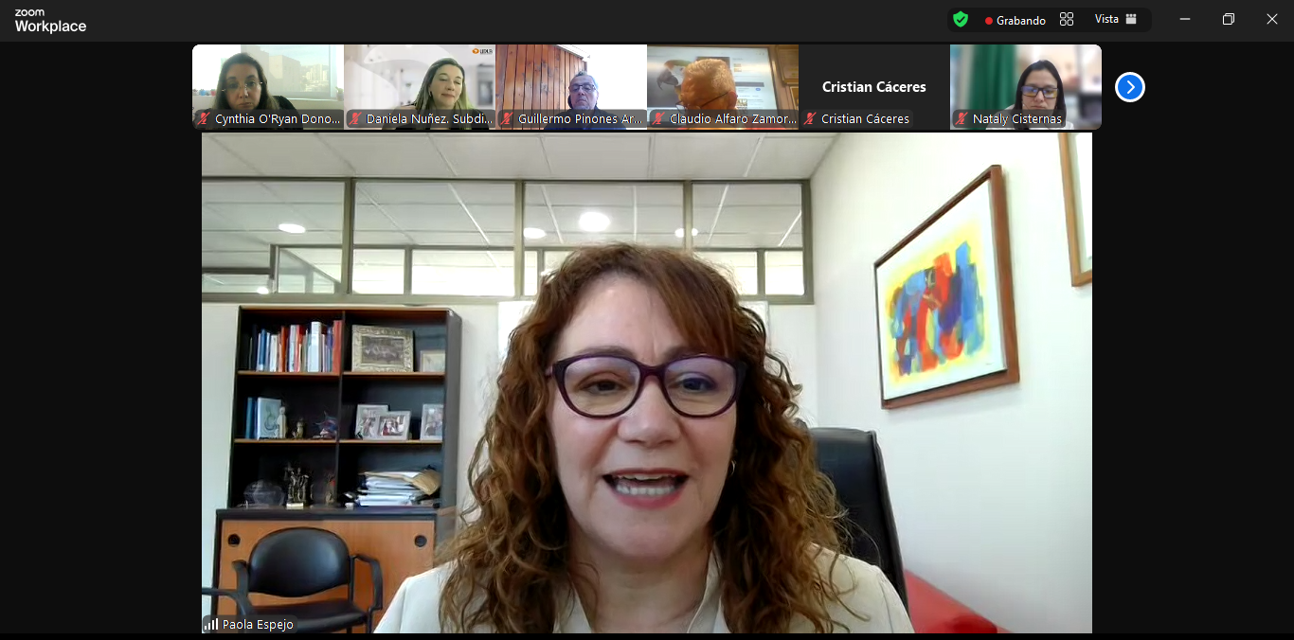Select the Cristian Cáceres name tile

click(873, 86)
